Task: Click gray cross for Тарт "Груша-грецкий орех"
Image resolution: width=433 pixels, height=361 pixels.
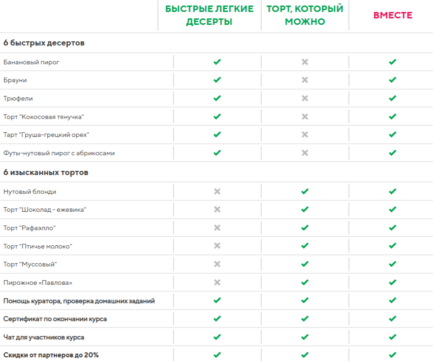Action: pos(304,135)
